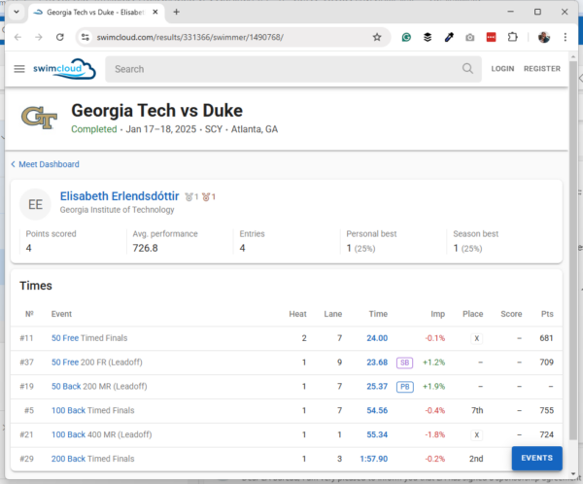Open the hamburger navigation menu
The width and height of the screenshot is (583, 484).
point(19,69)
